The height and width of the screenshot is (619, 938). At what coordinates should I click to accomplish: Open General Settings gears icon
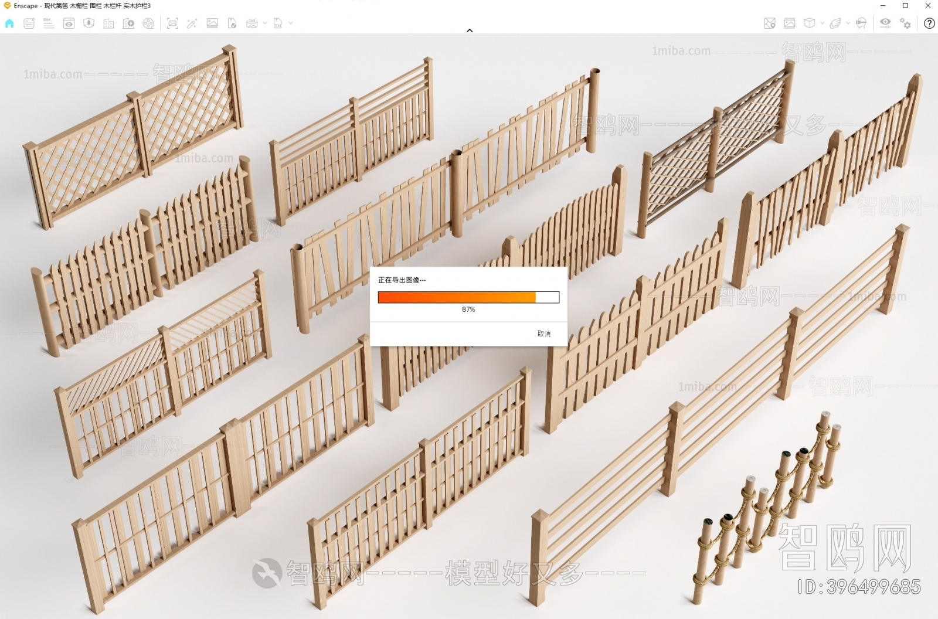click(x=906, y=23)
